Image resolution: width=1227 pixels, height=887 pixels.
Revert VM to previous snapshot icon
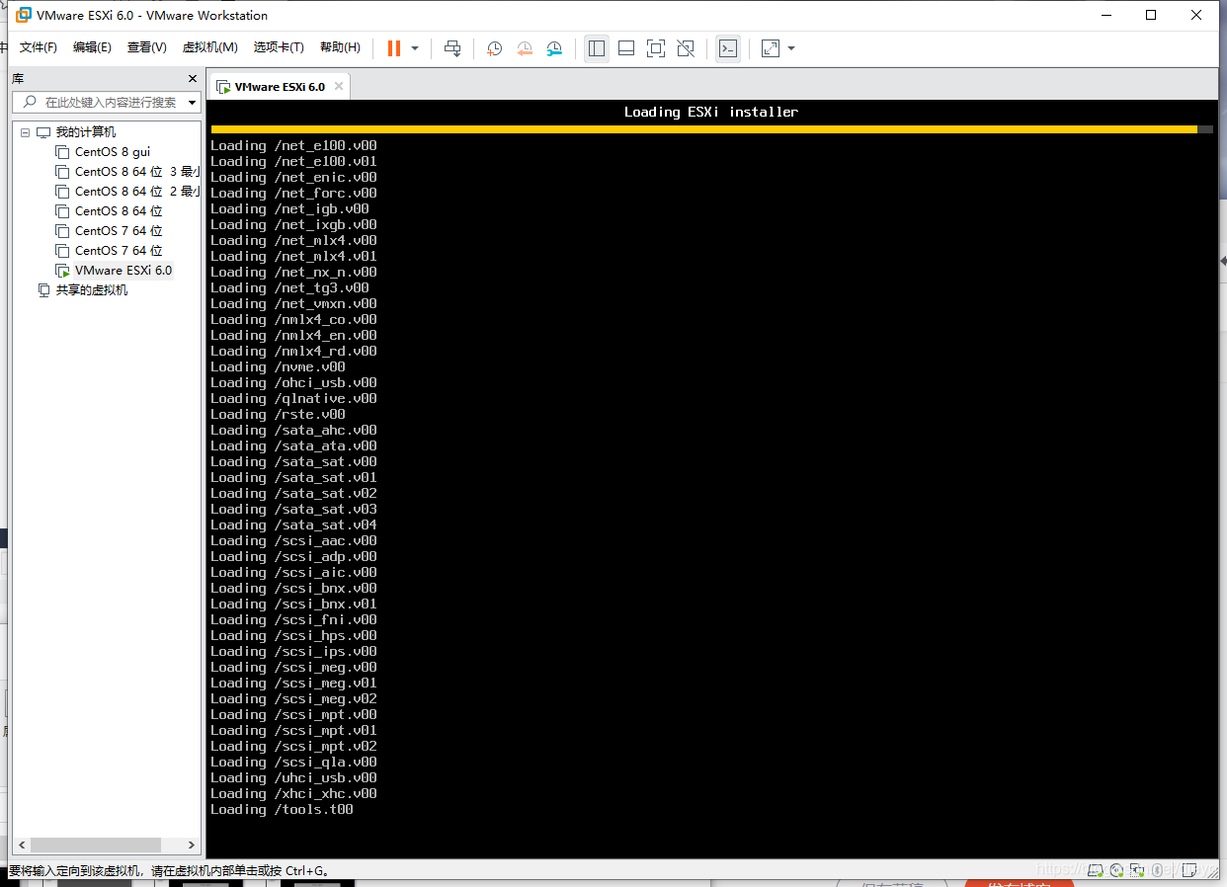pyautogui.click(x=525, y=48)
